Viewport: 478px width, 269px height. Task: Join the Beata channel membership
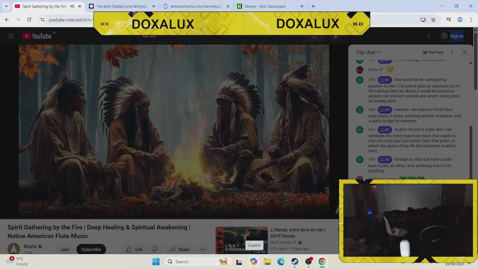coord(65,249)
